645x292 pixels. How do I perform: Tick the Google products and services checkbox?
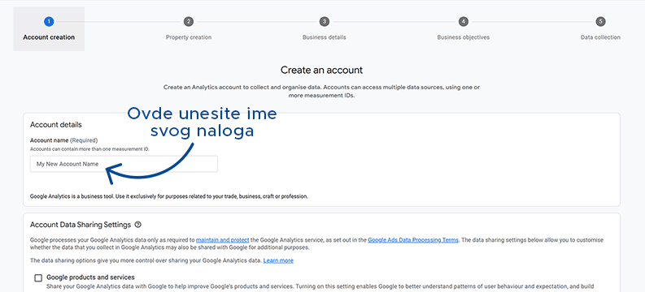click(38, 278)
